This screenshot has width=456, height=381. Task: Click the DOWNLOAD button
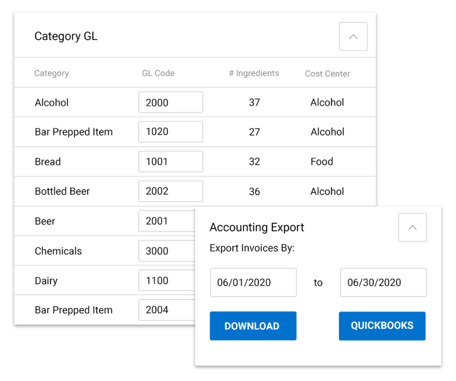[252, 326]
